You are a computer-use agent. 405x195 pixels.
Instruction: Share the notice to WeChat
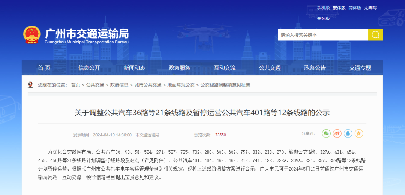click(x=327, y=133)
